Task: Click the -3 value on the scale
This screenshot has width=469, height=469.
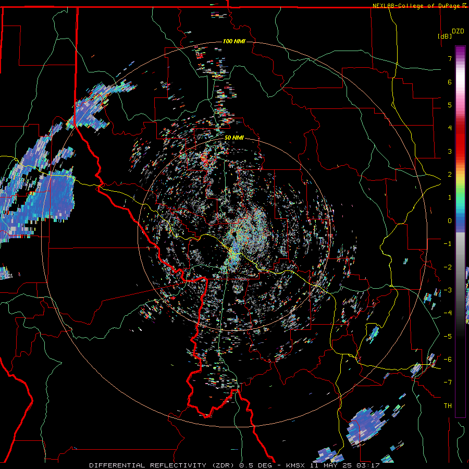Action: coord(448,290)
